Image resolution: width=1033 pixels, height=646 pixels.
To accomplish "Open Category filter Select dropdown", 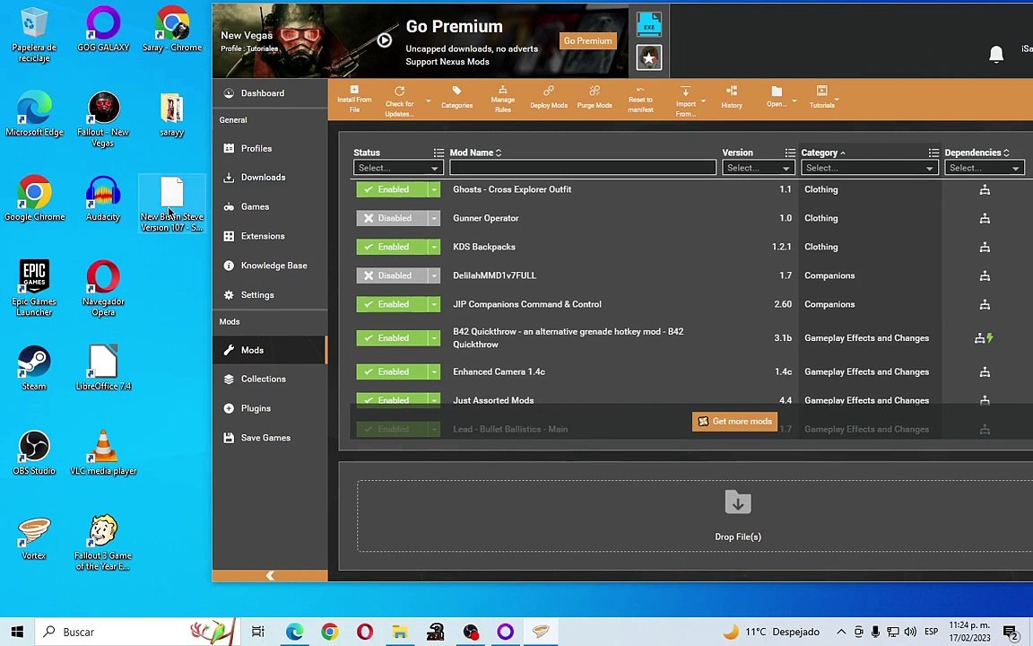I will [x=869, y=168].
